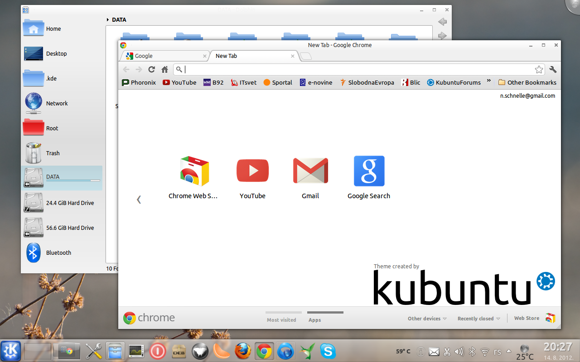Open the Gmail app tile

310,177
